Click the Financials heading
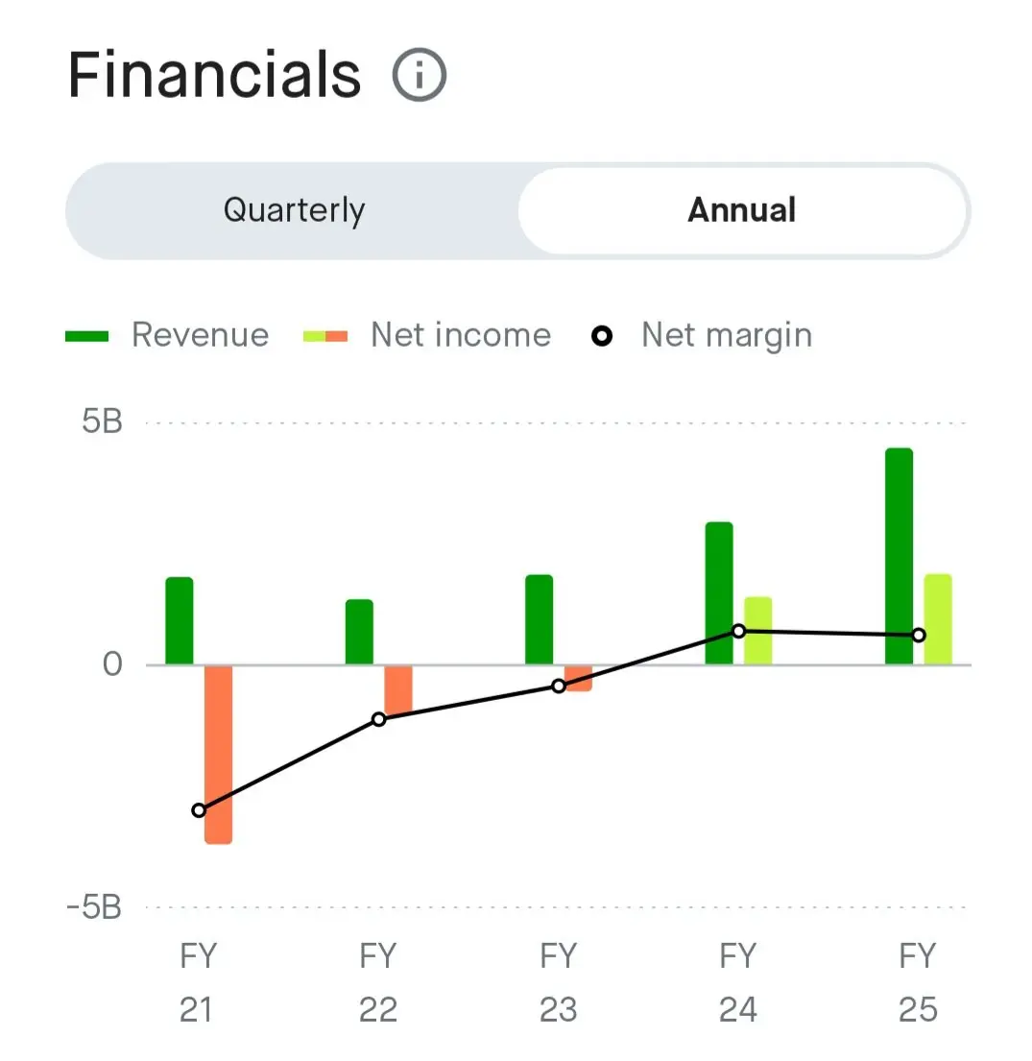 (x=214, y=75)
